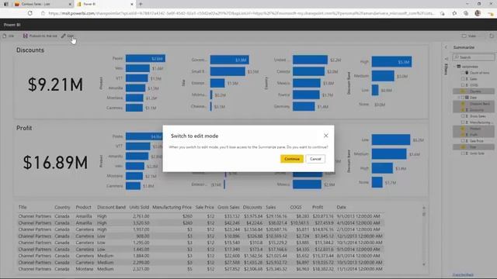Sort table by Title column header
The height and width of the screenshot is (279, 497).
[23, 207]
